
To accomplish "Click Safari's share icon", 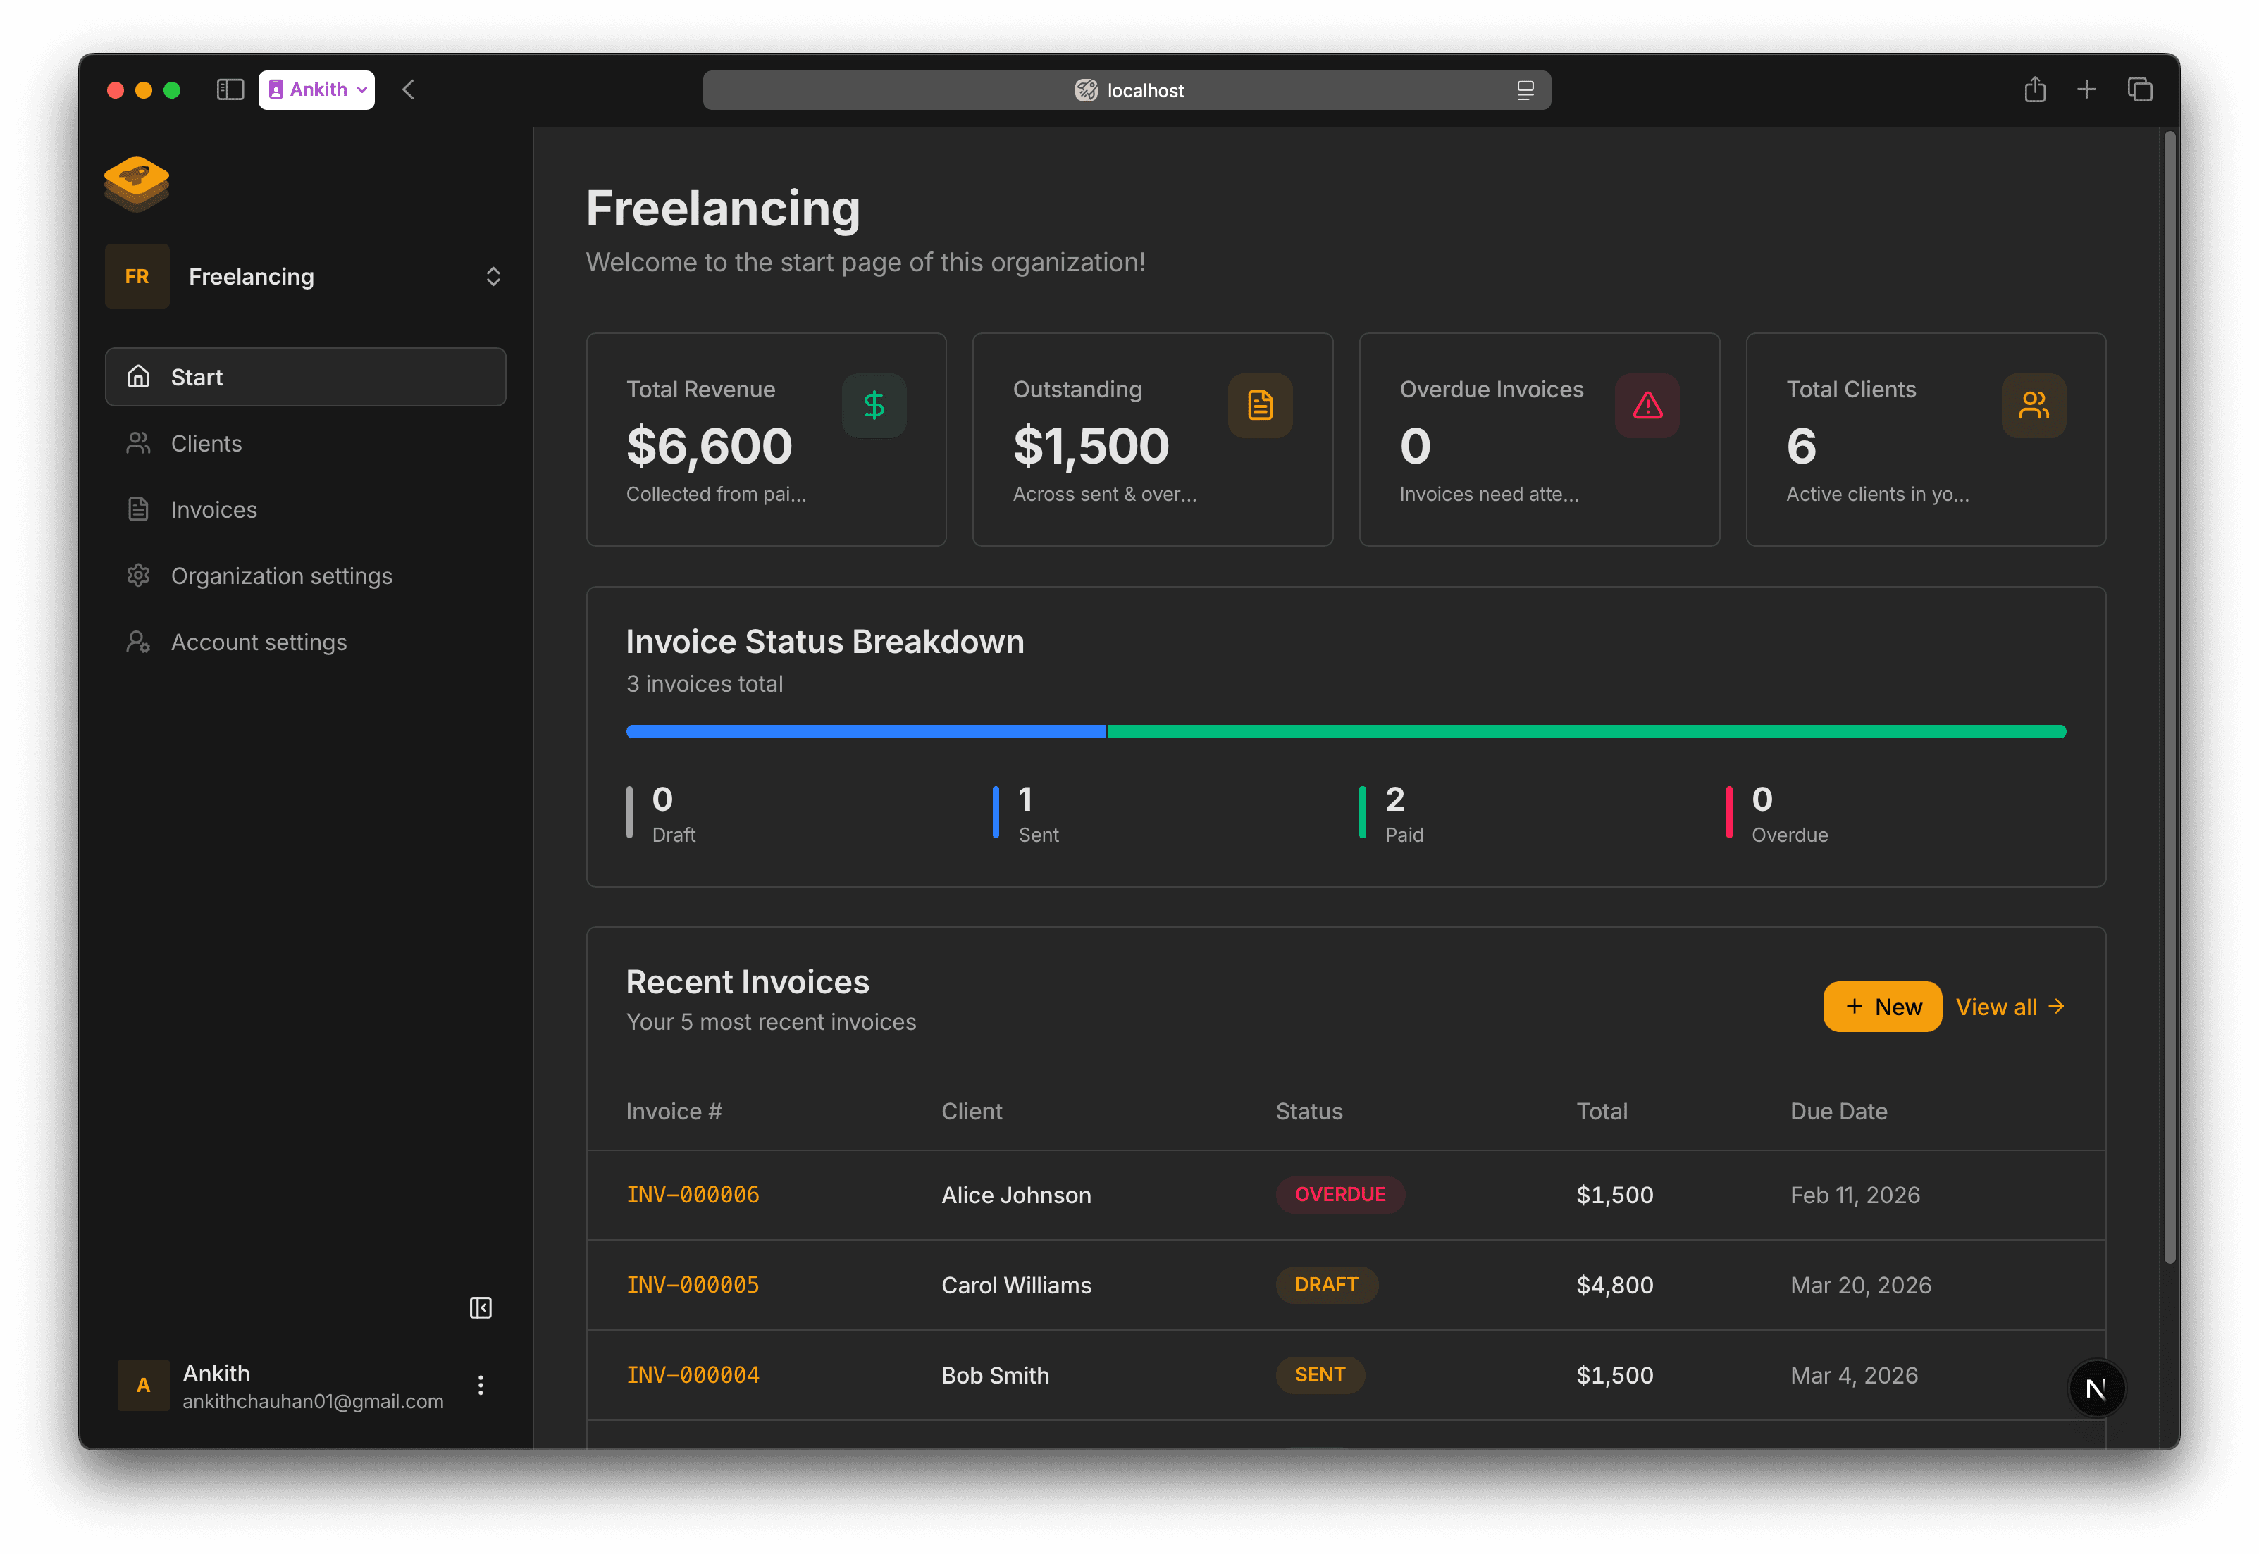I will coord(2034,89).
